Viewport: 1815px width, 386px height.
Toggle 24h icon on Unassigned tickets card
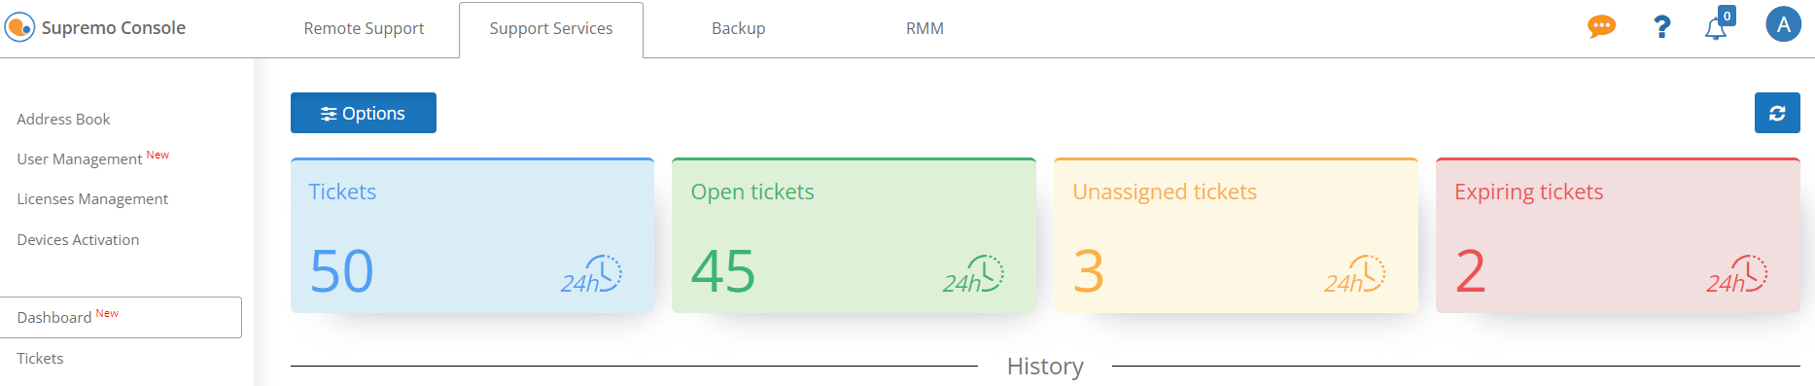(1355, 274)
